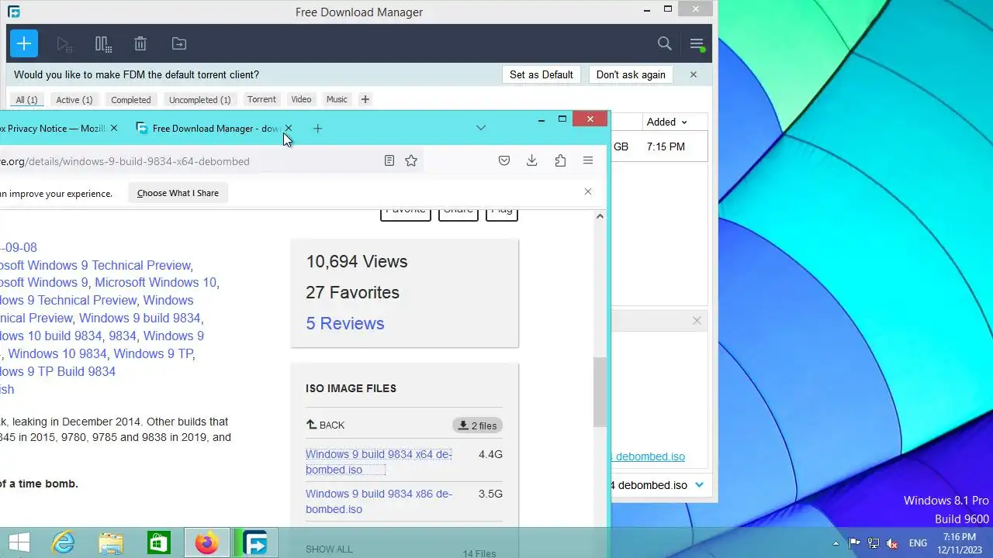Image resolution: width=993 pixels, height=558 pixels.
Task: Show hidden system tray icons arrow
Action: pos(836,543)
